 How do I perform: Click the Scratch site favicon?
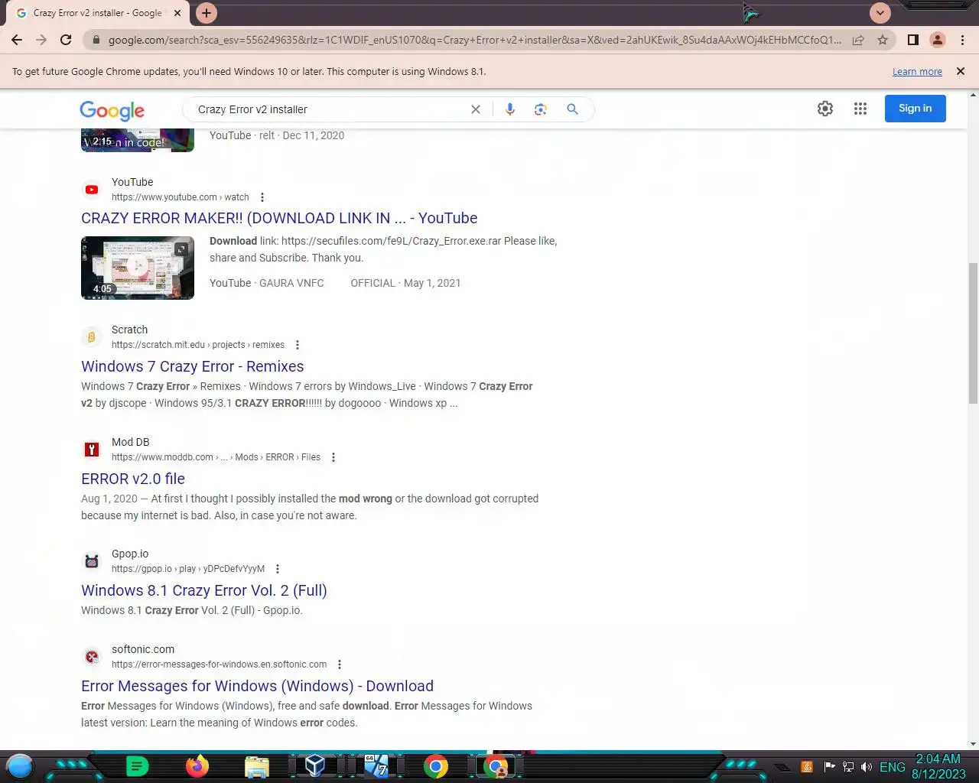click(x=92, y=337)
